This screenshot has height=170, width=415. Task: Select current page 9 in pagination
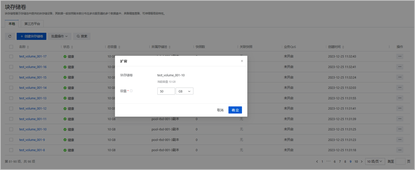pos(351,161)
